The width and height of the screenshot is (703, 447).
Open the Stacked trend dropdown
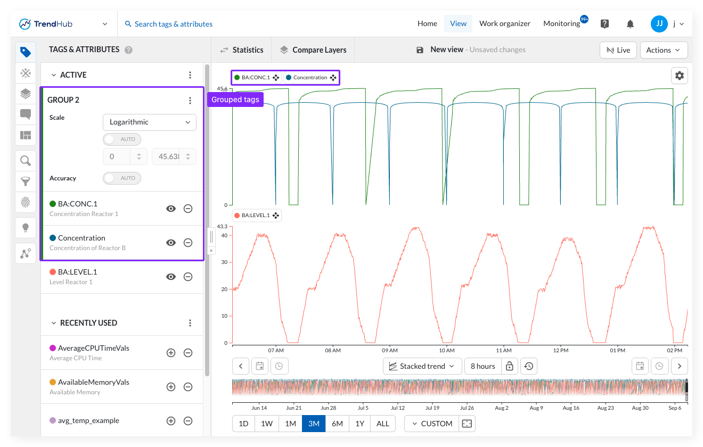pyautogui.click(x=422, y=366)
